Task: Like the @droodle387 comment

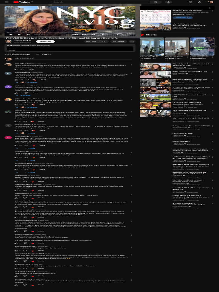Action: click(x=16, y=145)
